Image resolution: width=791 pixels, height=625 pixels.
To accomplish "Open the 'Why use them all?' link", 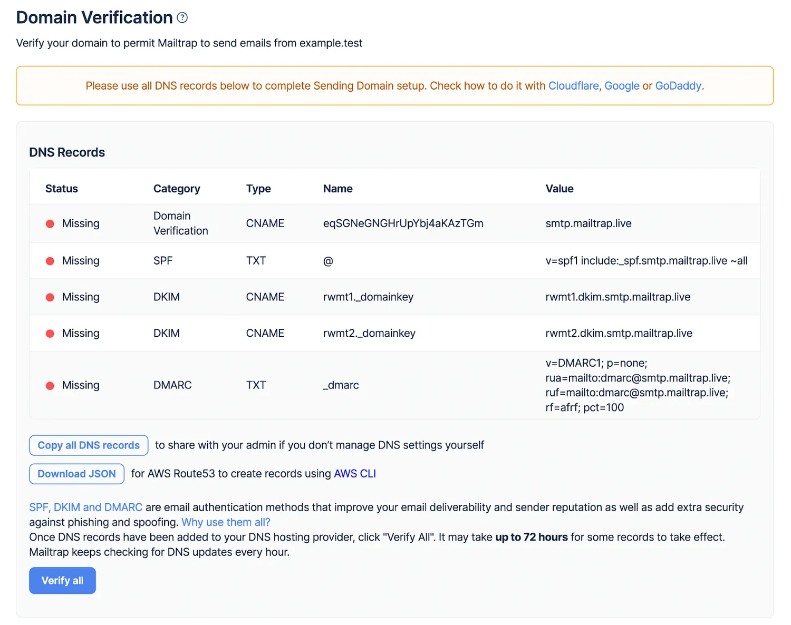I will coord(226,522).
